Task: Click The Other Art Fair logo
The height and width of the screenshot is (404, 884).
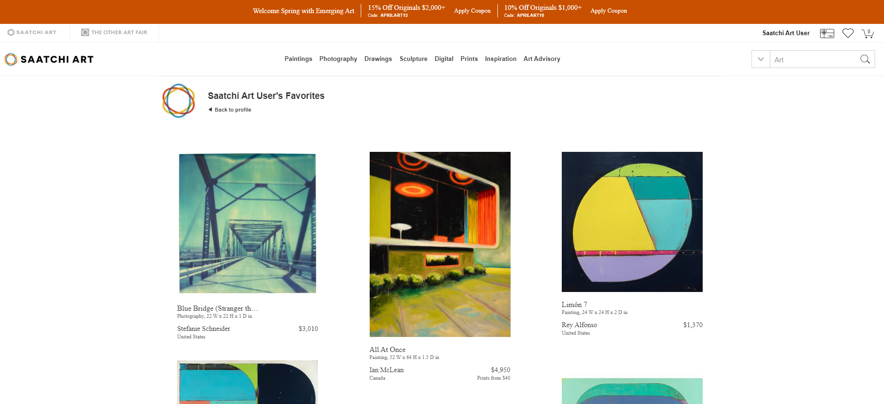Action: [114, 32]
